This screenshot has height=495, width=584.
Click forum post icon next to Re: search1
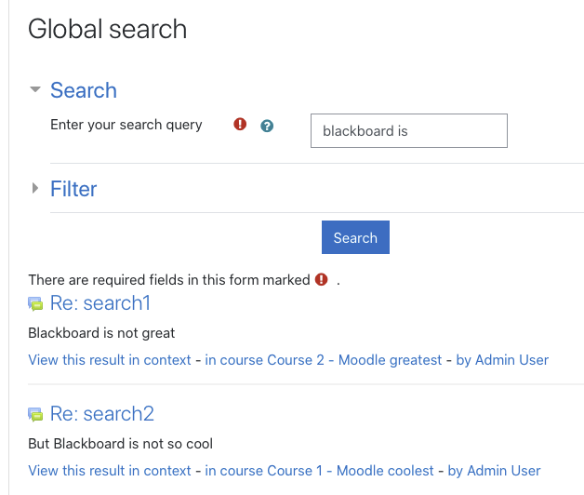[x=35, y=303]
